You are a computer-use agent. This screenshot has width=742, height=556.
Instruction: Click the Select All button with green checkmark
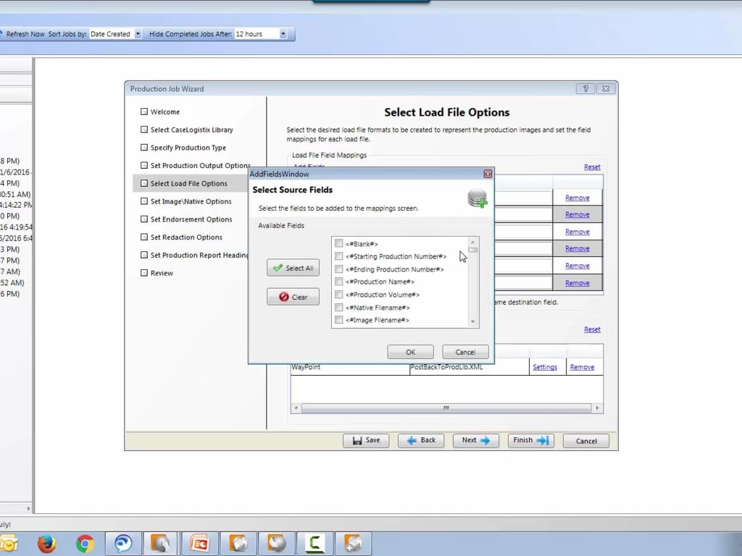[293, 268]
